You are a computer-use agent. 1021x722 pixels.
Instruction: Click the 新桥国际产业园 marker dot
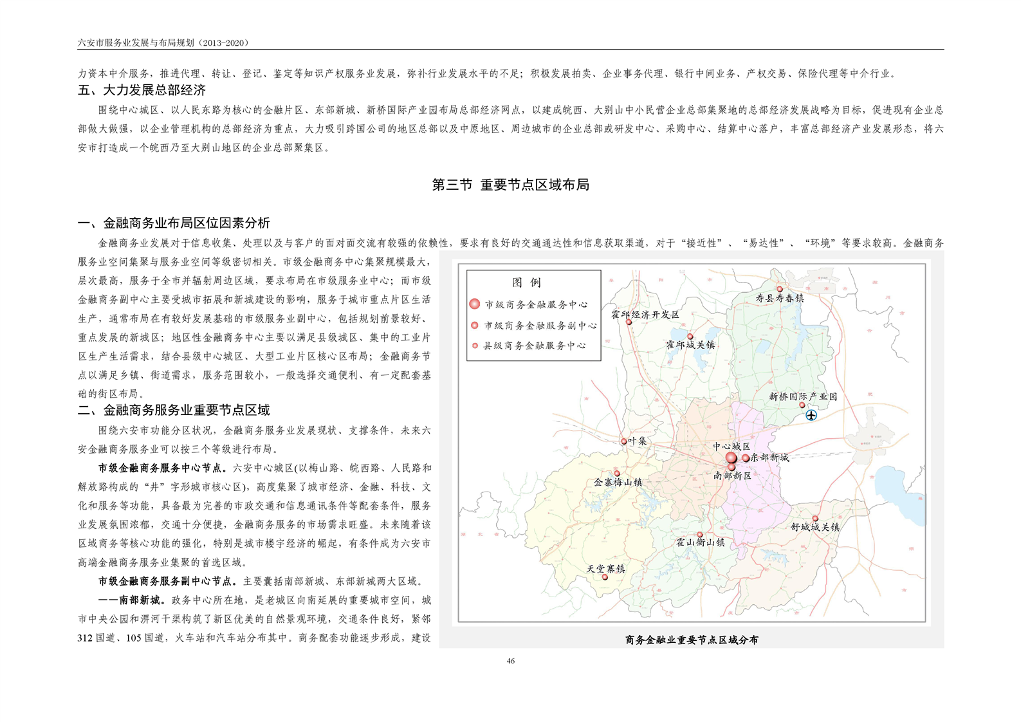pos(802,405)
